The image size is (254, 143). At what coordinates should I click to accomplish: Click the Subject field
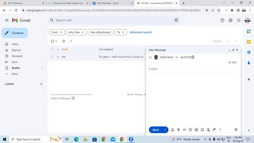193,69
